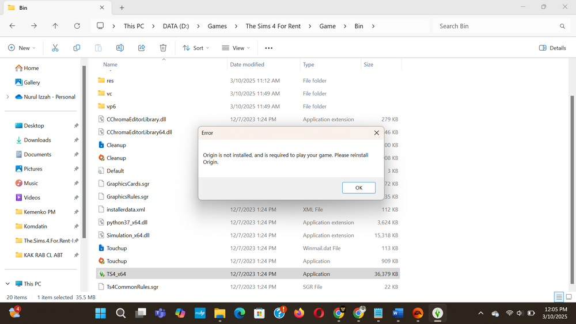Switch to details list view icon
576x324 pixels.
pyautogui.click(x=559, y=297)
